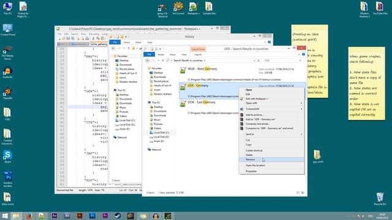The image size is (392, 220).
Task: Choose Open in the context menu
Action: (x=271, y=90)
